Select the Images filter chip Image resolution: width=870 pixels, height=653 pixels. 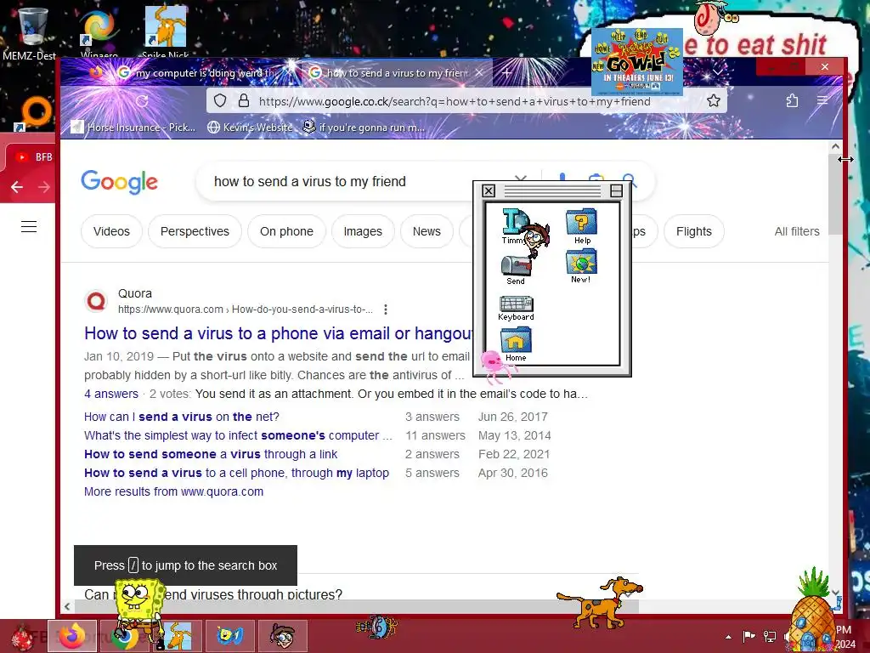pos(363,231)
